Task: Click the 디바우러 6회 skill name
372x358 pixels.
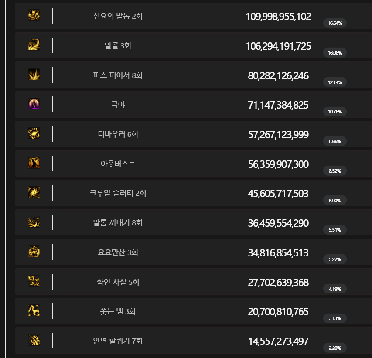Action: [118, 134]
